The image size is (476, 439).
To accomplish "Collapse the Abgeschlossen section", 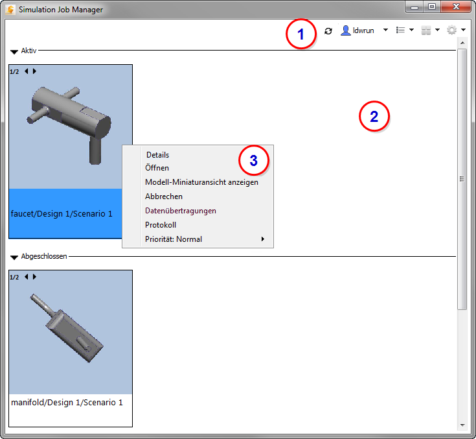I will 14,257.
